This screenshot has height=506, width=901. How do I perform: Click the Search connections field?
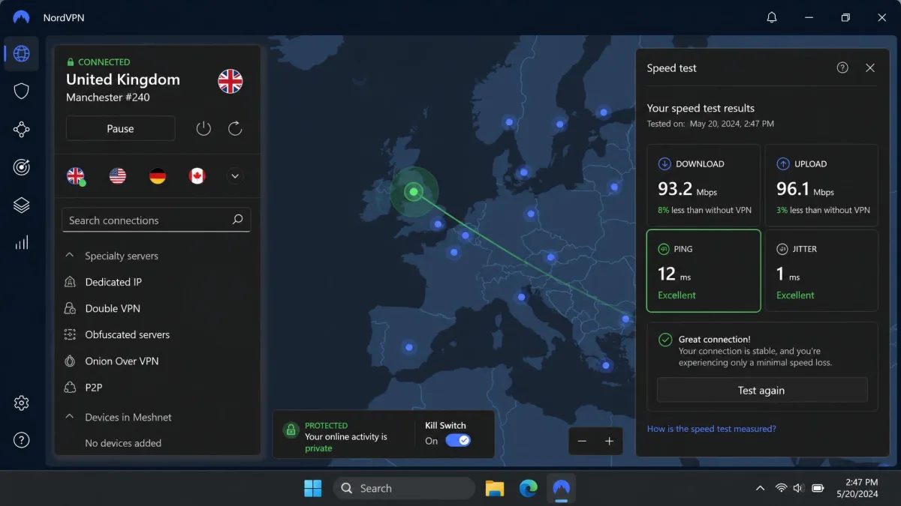click(x=156, y=220)
